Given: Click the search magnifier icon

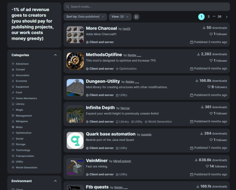Looking at the screenshot, I should 67,7.
